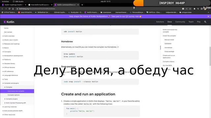
Task: Open the Solutions menu in the header
Action: (x=160, y=22)
